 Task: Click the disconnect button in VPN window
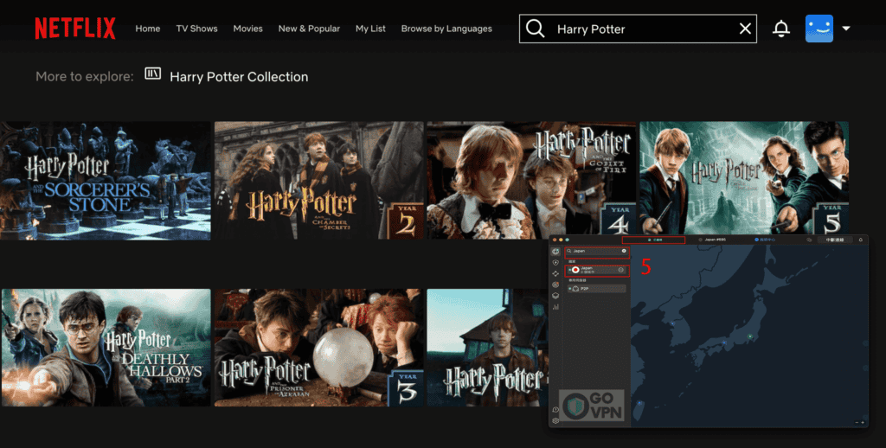(835, 240)
